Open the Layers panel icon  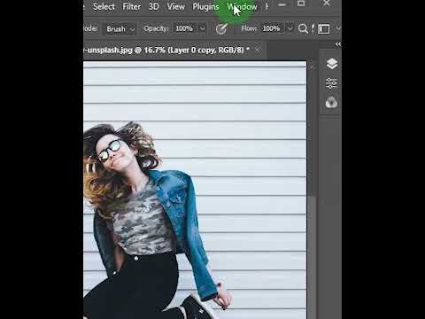tap(332, 64)
